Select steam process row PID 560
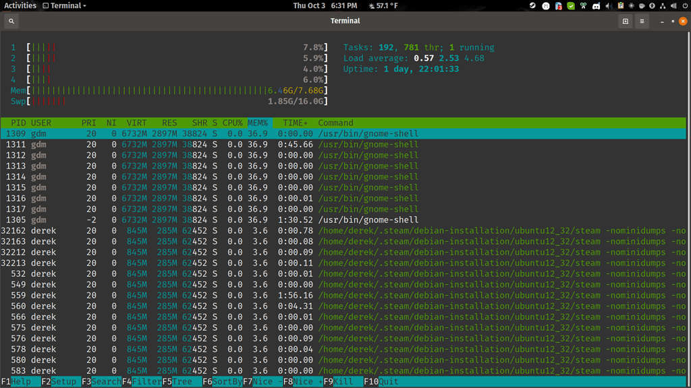The image size is (691, 388). 343,306
